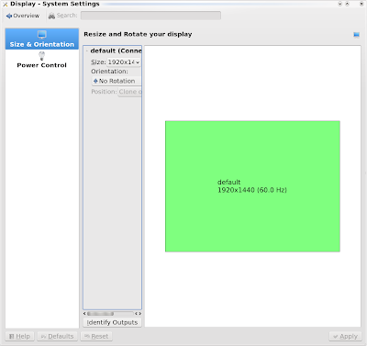Click the No Rotation arrow icon
Screen dimensions: 367x346
(x=95, y=81)
